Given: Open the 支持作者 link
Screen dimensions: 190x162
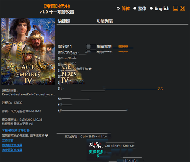Looking at the screenshot, I should (x=8, y=140).
